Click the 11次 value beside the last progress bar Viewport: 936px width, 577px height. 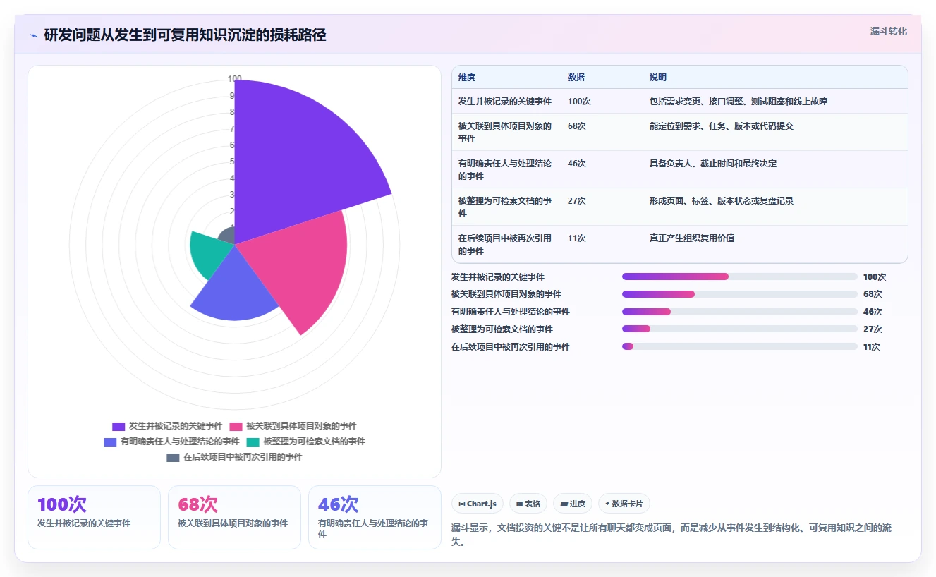(x=872, y=347)
